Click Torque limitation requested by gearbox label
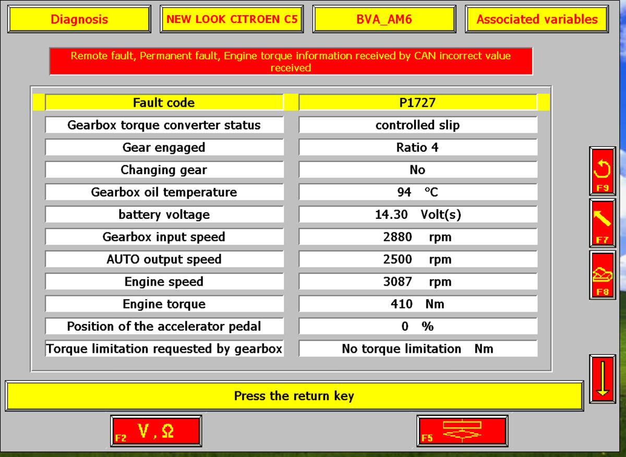The width and height of the screenshot is (626, 457). 164,349
